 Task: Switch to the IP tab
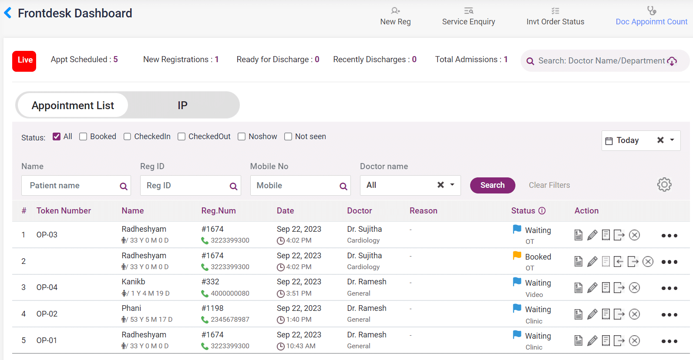point(182,105)
